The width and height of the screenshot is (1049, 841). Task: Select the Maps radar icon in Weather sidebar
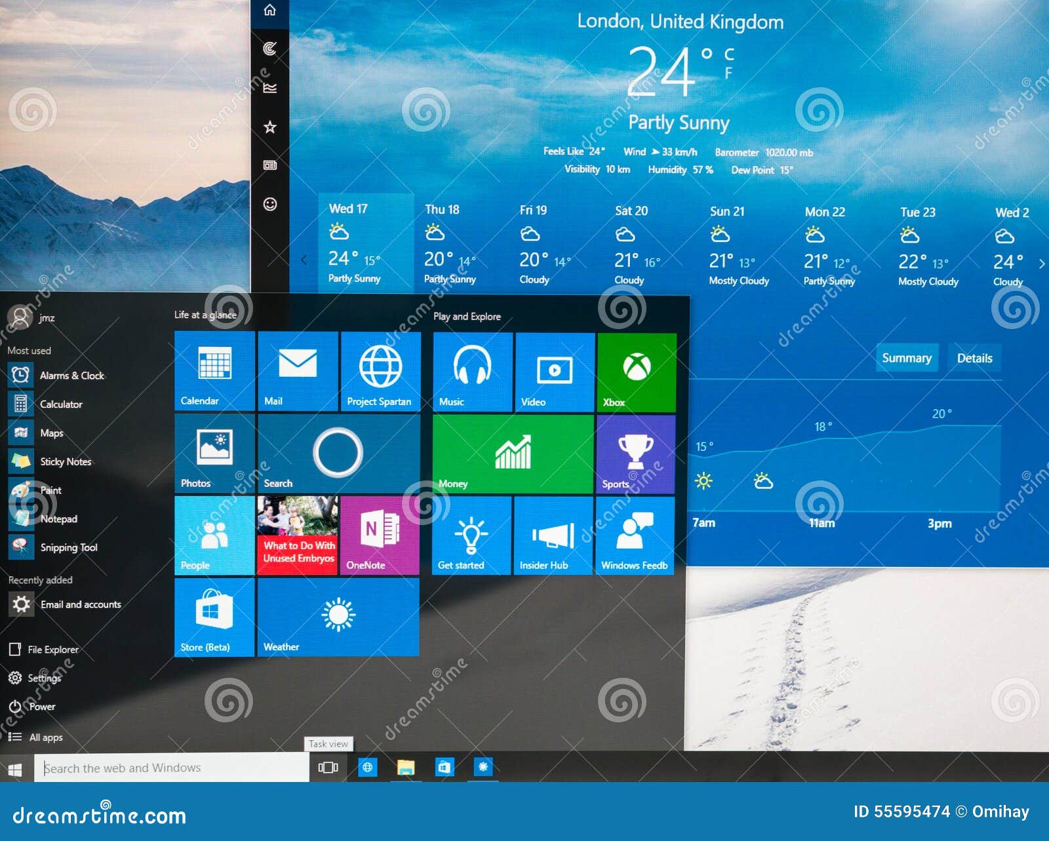coord(269,49)
